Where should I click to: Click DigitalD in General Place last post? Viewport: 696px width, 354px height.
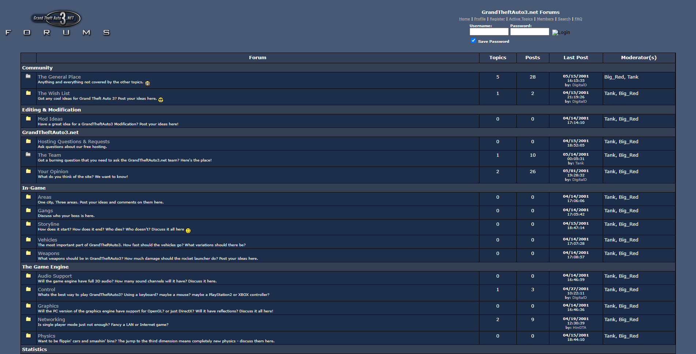[579, 85]
